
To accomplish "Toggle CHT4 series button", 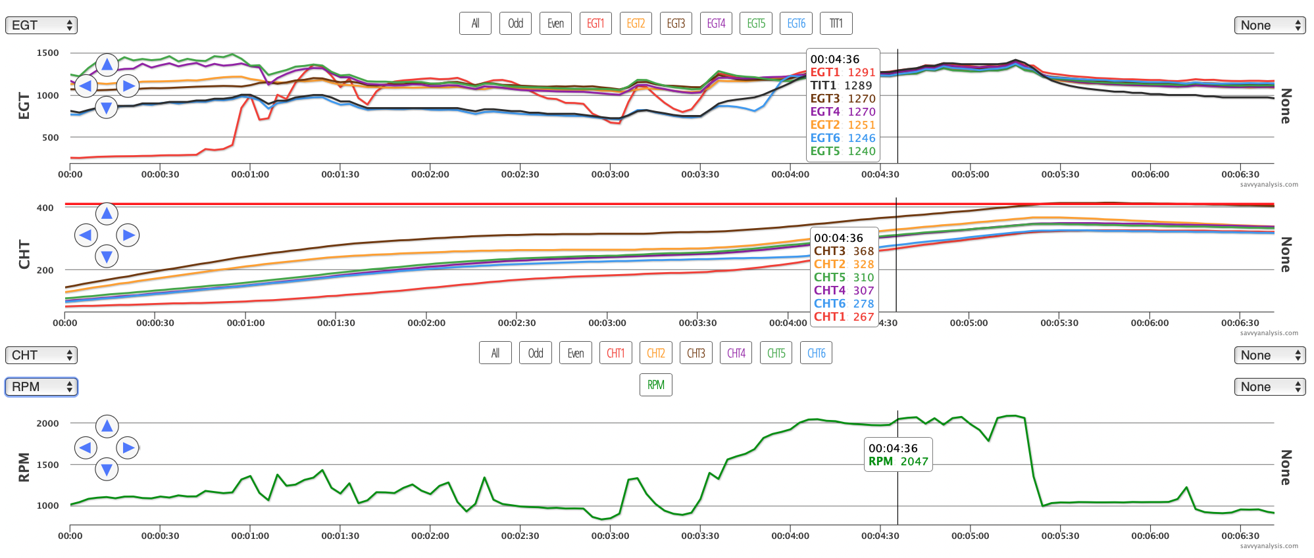I will tap(736, 353).
